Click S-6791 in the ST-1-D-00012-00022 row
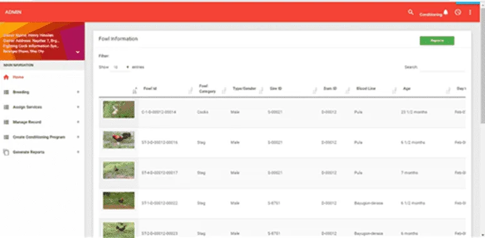This screenshot has height=238, width=485. coord(274,203)
